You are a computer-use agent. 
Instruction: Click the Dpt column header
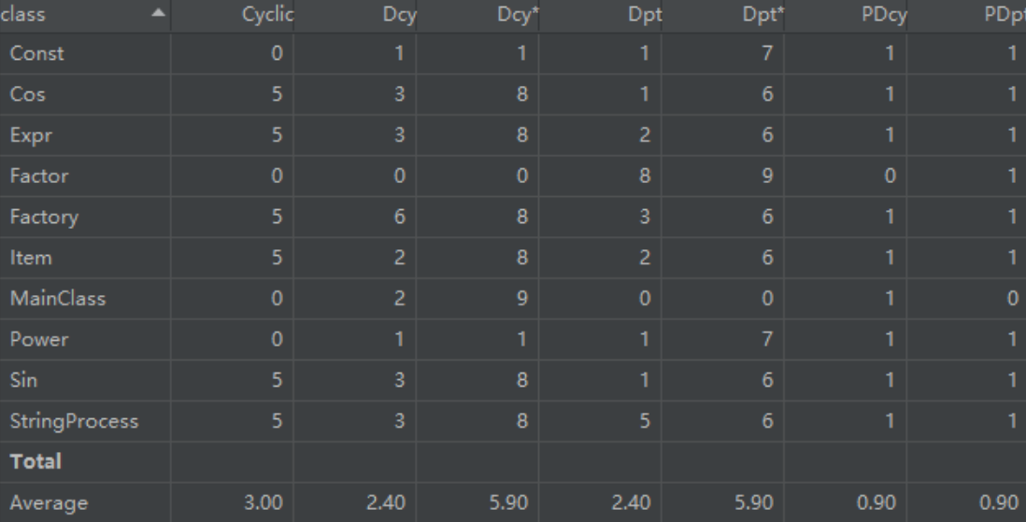pos(649,15)
